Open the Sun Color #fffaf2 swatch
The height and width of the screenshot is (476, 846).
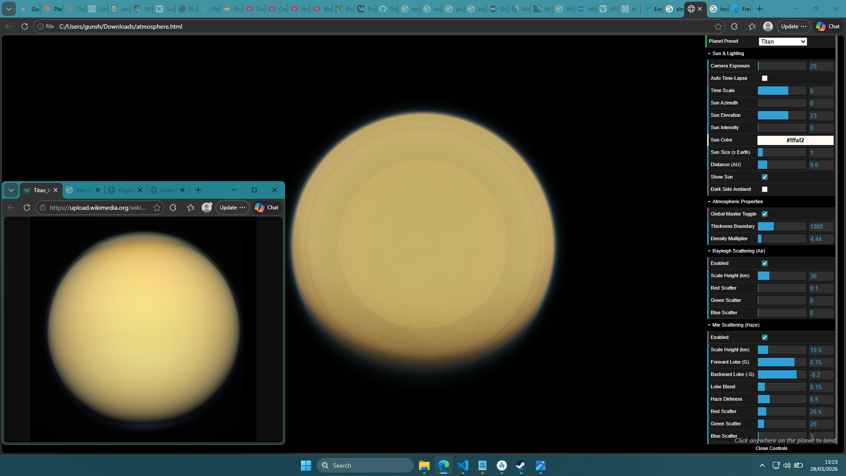coord(795,140)
